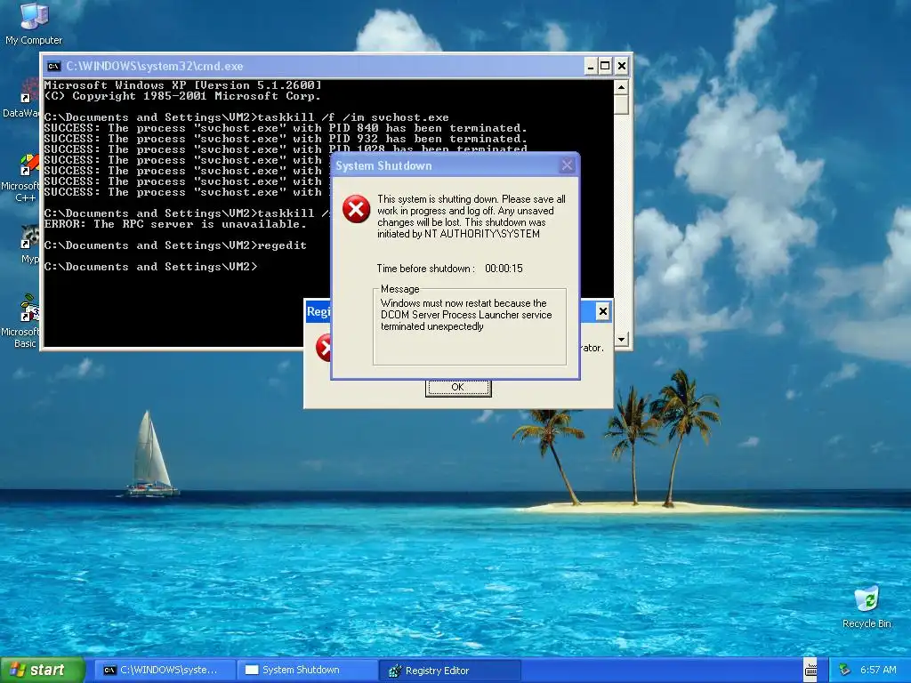Open the My Computer desktop icon

pyautogui.click(x=34, y=23)
